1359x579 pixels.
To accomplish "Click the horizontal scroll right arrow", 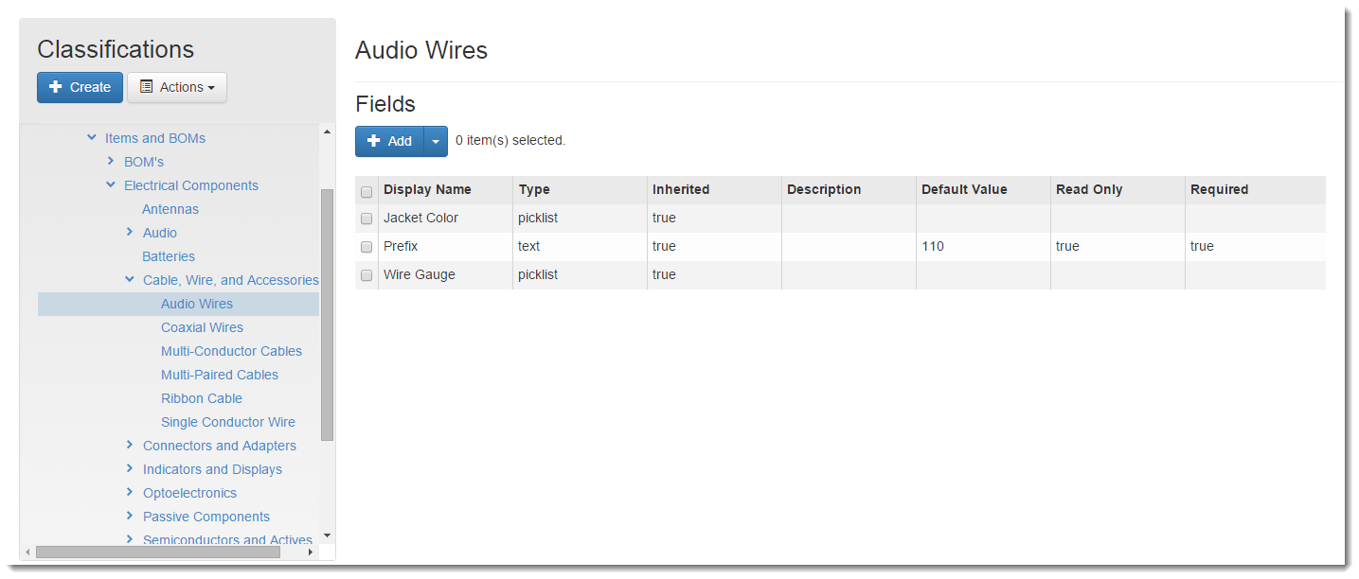I will pos(312,552).
